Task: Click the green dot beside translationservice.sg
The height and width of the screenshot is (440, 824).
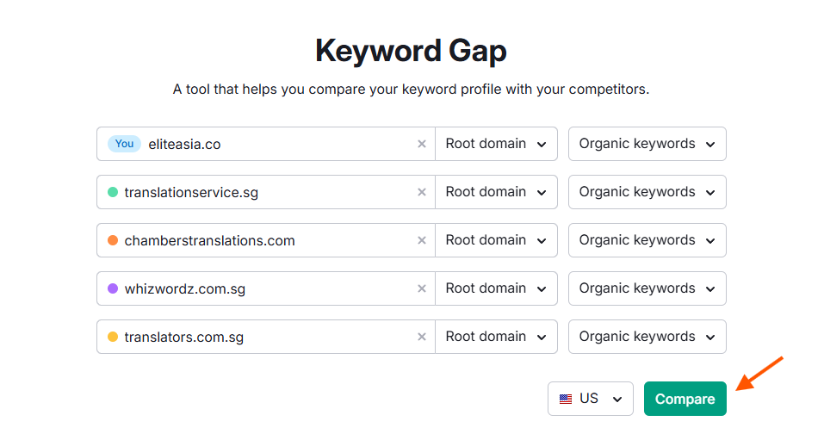Action: tap(113, 192)
